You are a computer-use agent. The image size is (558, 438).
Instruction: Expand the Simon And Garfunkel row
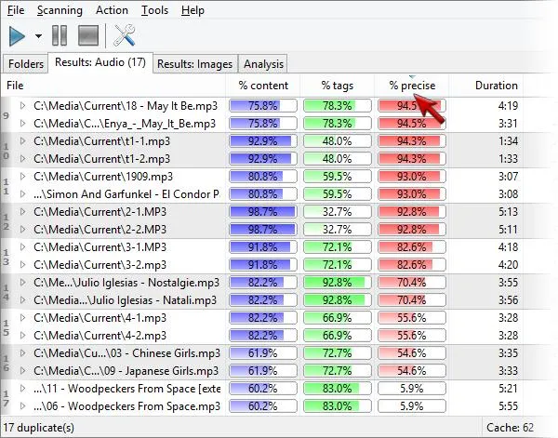pyautogui.click(x=22, y=194)
